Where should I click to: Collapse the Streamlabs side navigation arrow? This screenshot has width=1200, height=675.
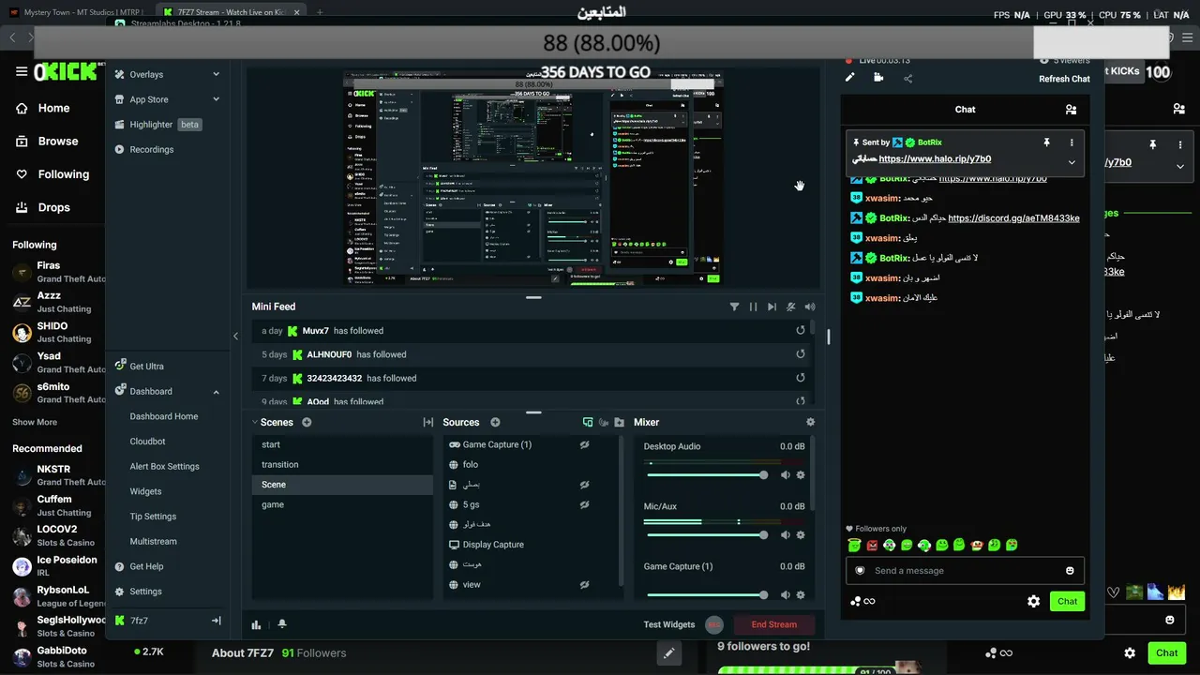pyautogui.click(x=235, y=336)
